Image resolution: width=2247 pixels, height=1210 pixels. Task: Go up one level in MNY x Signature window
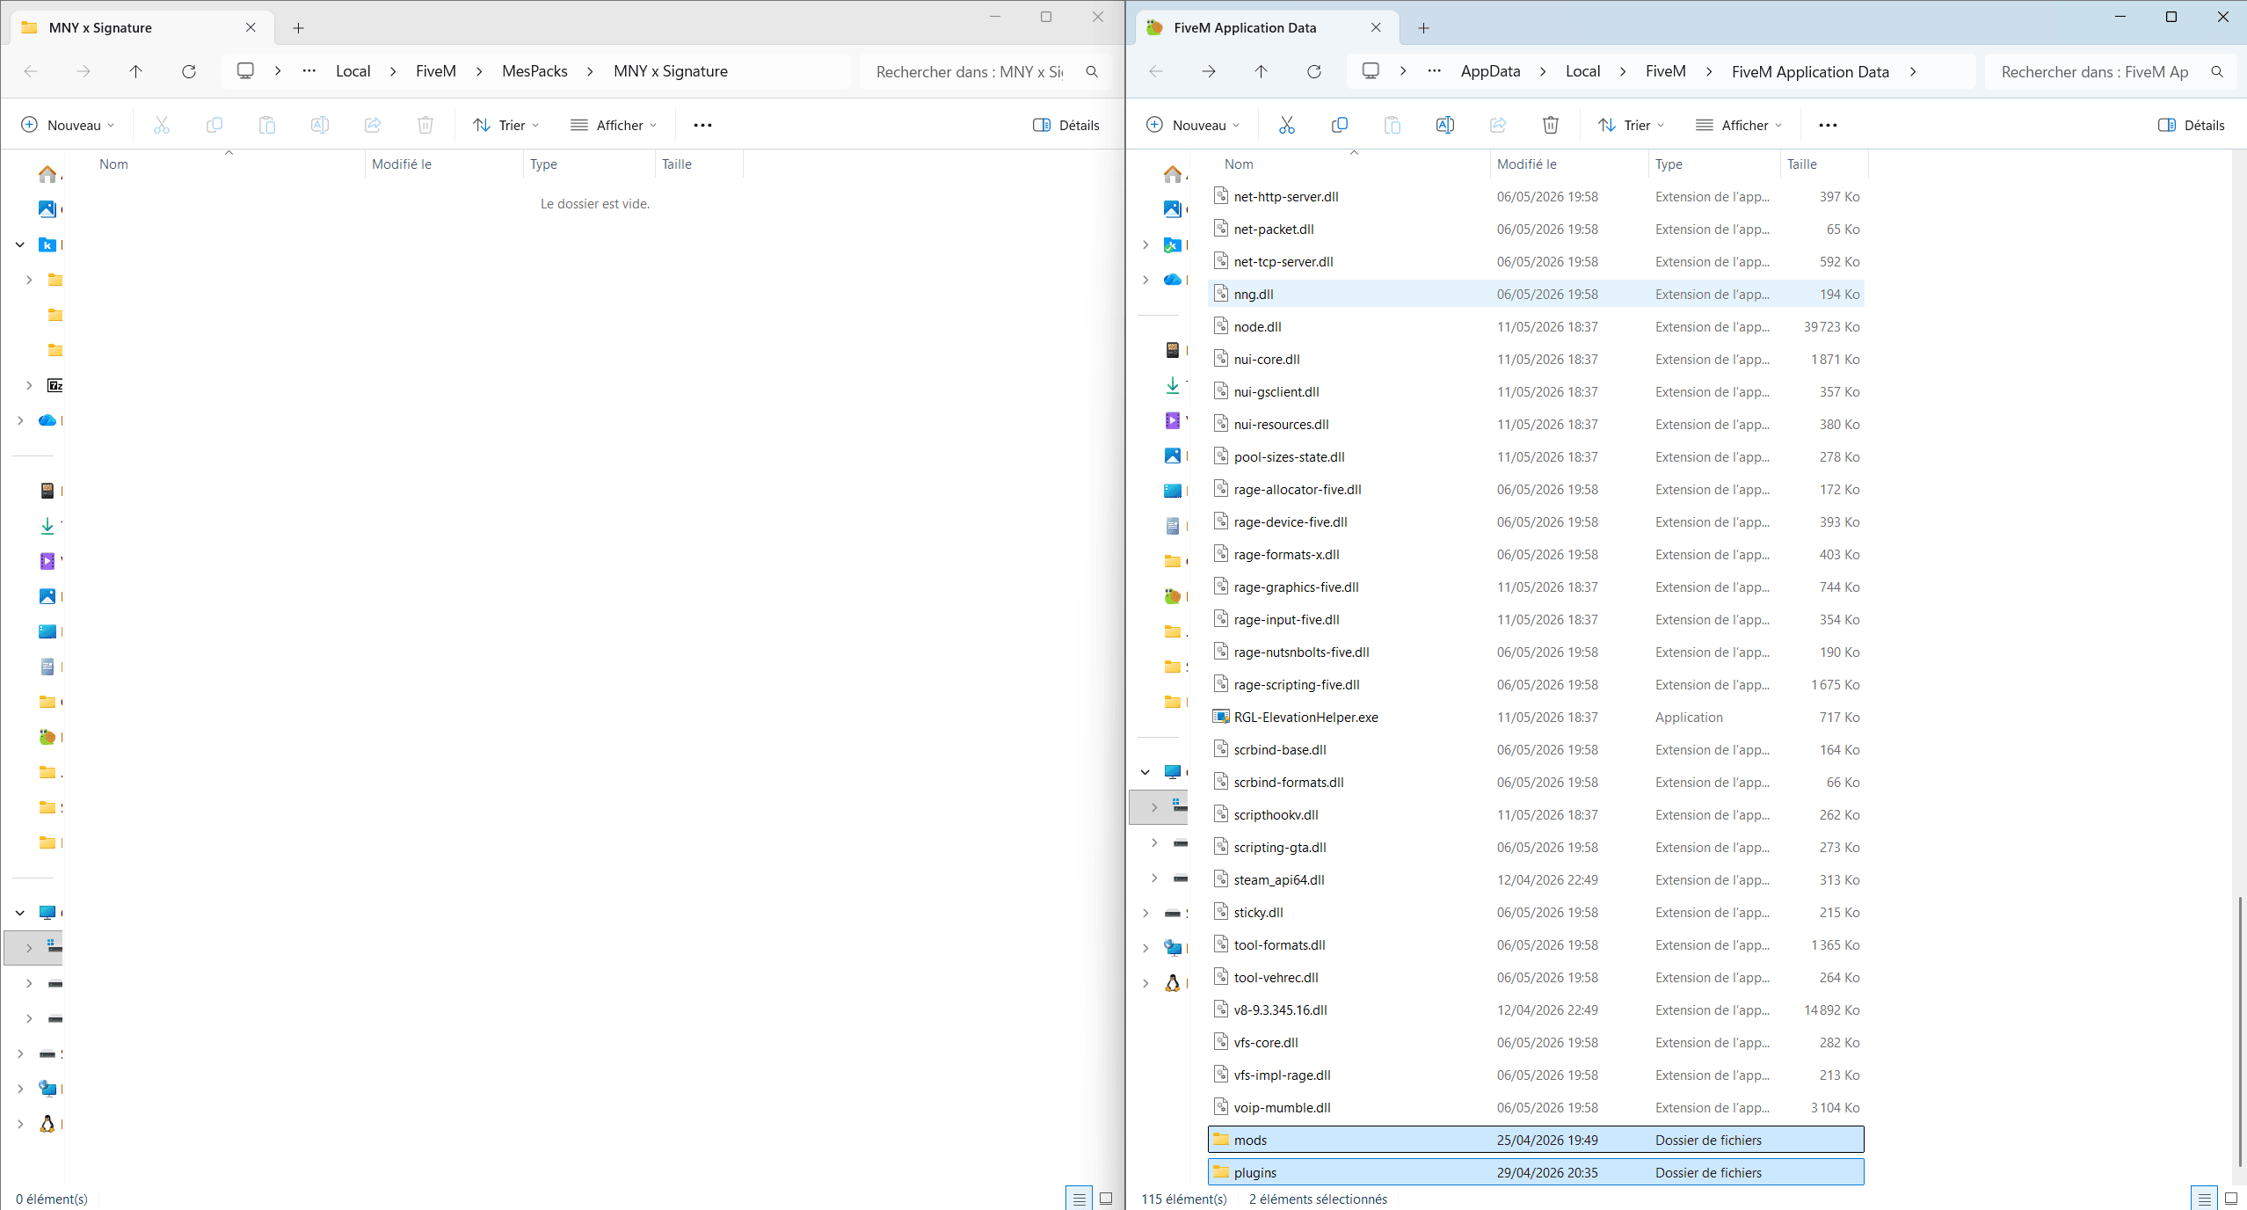pos(135,71)
